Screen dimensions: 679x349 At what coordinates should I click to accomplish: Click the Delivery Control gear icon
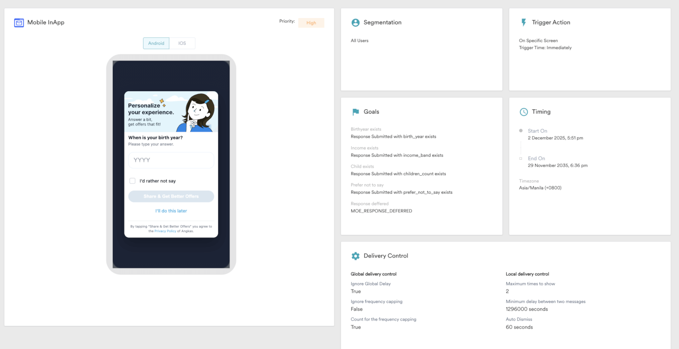[x=356, y=256]
